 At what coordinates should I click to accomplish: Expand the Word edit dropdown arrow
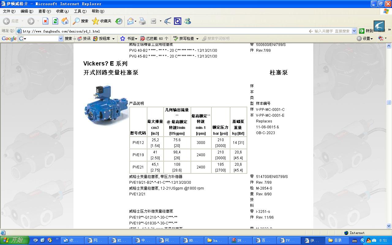click(160, 21)
